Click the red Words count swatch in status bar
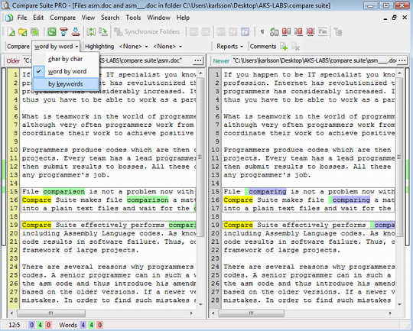This screenshot has height=331, width=413. 100,325
